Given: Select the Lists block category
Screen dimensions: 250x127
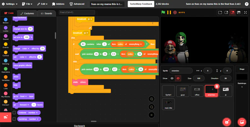Looking at the screenshot, I should [x=6, y=87].
